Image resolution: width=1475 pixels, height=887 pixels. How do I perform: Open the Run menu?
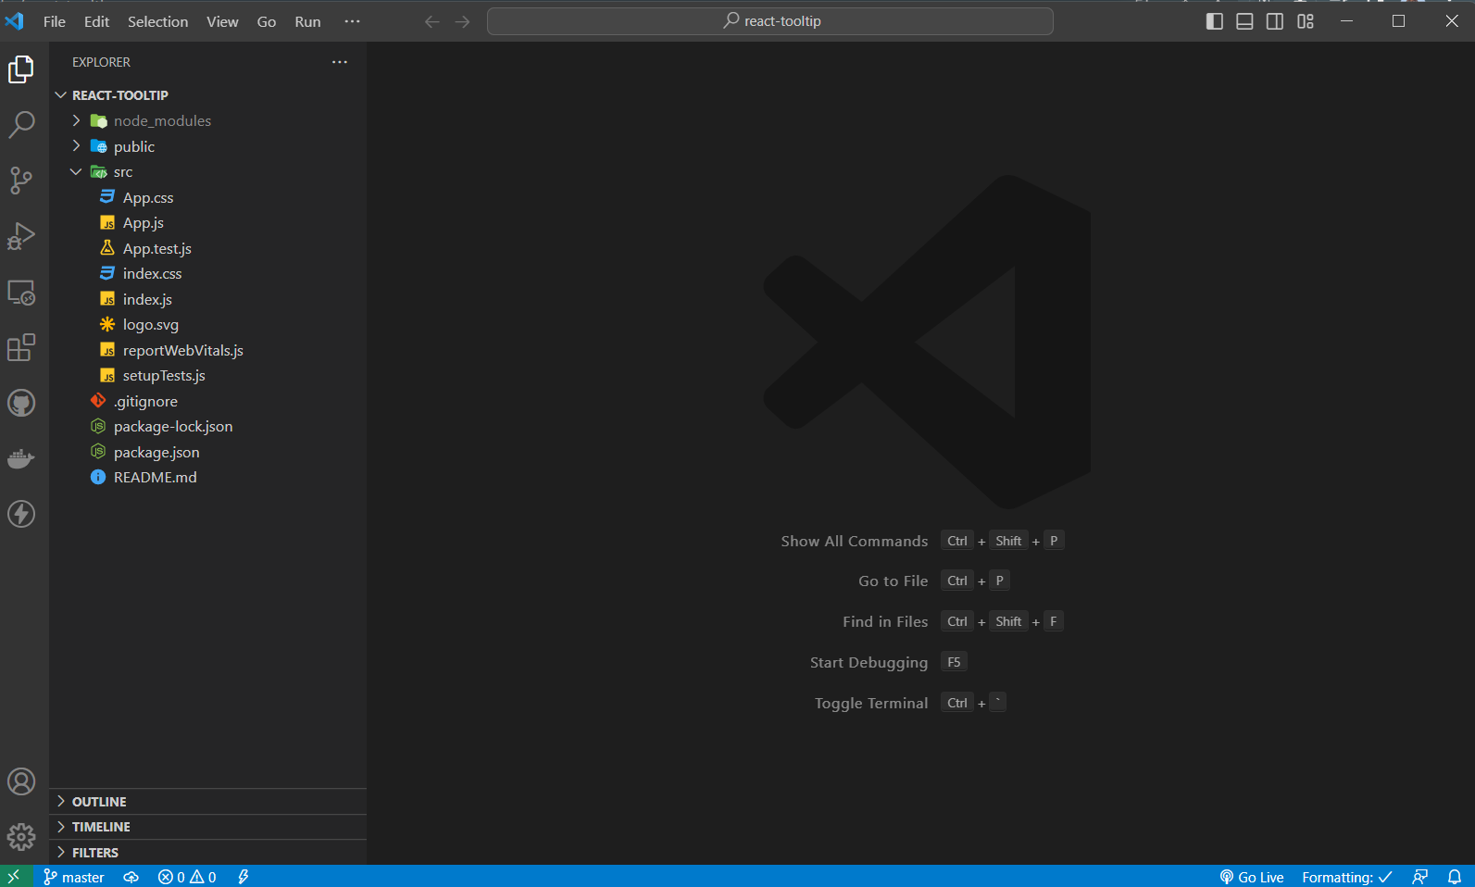(307, 21)
